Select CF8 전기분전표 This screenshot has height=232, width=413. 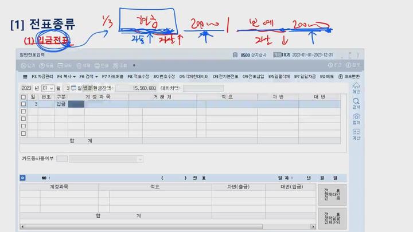tap(225, 77)
